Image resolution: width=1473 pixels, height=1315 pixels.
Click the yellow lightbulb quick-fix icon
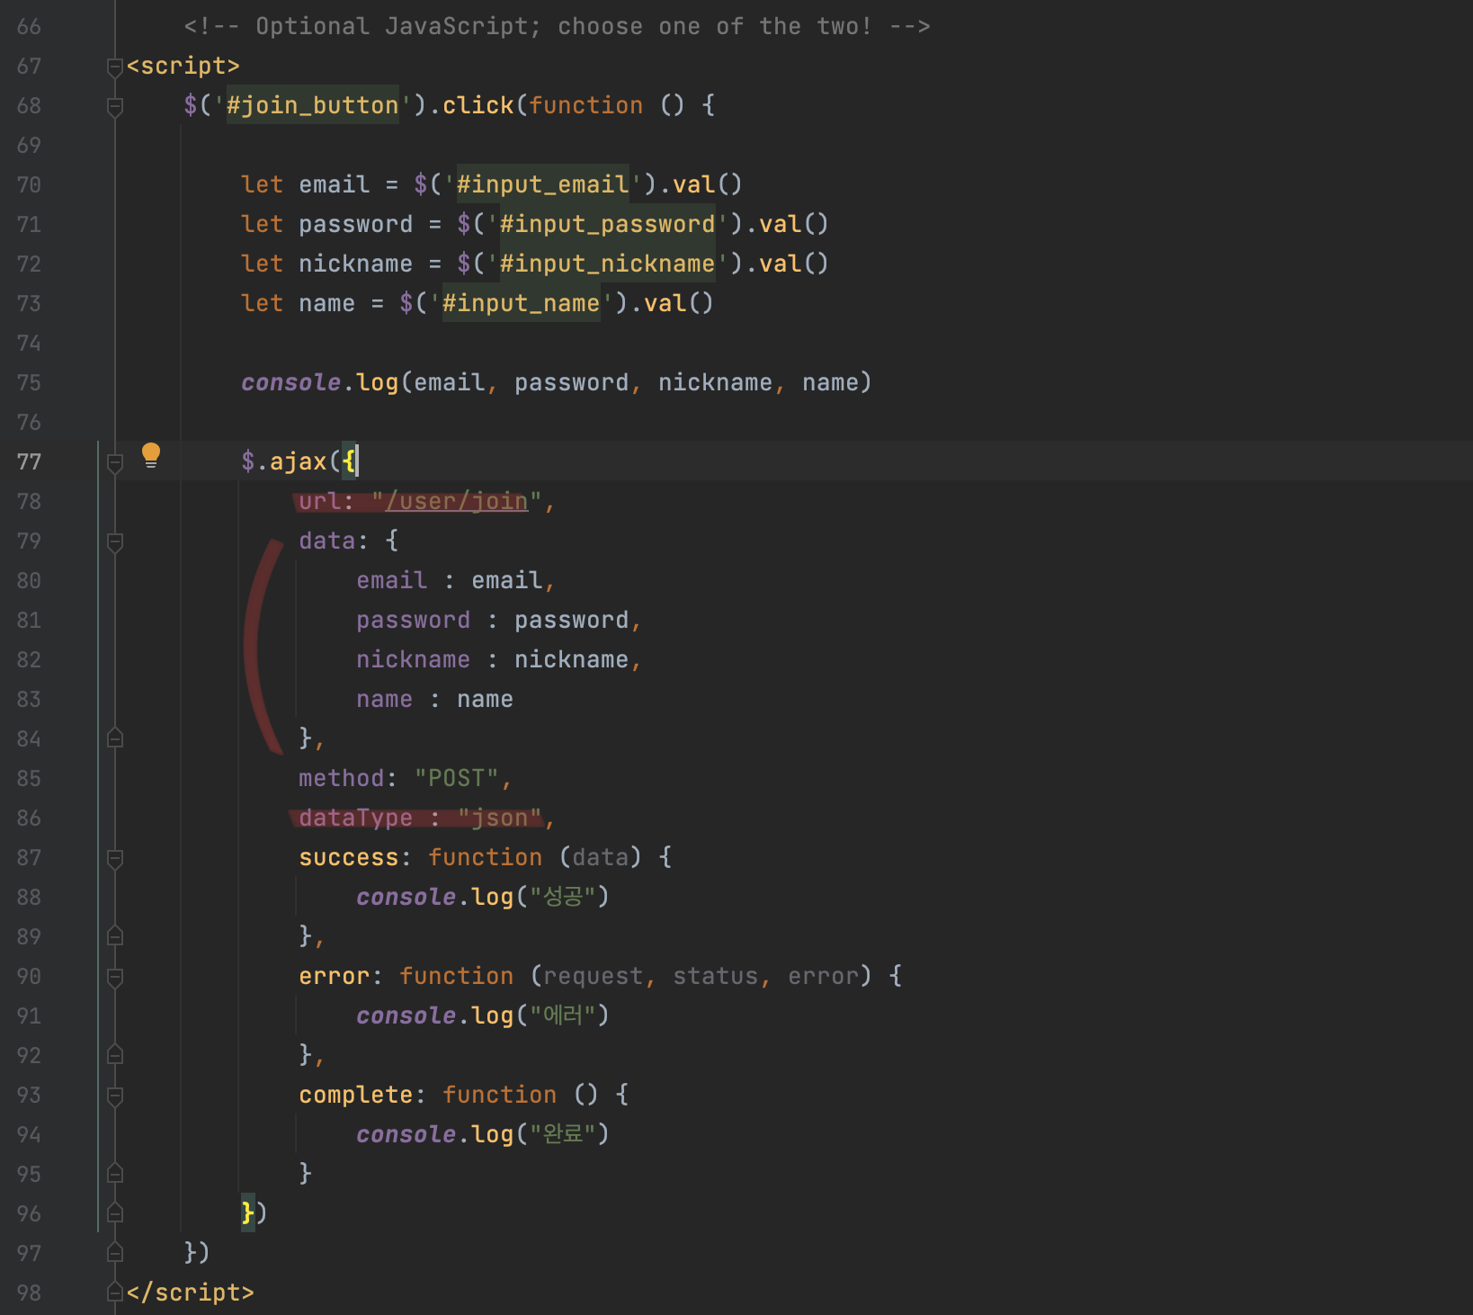pos(151,455)
